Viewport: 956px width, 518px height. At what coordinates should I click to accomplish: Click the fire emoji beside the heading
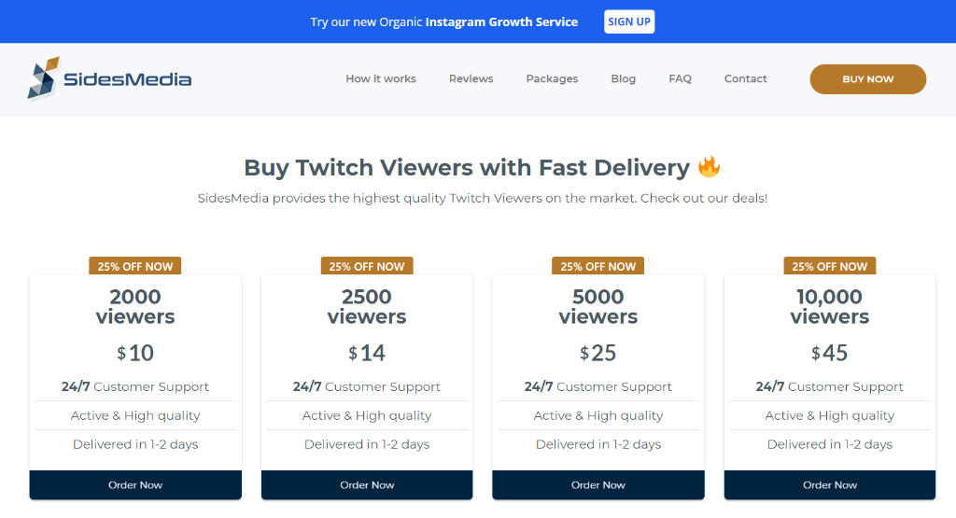pos(709,166)
